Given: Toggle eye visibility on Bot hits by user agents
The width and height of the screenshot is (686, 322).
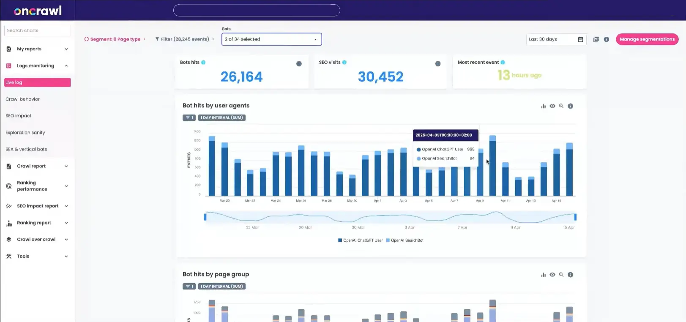Looking at the screenshot, I should tap(552, 106).
